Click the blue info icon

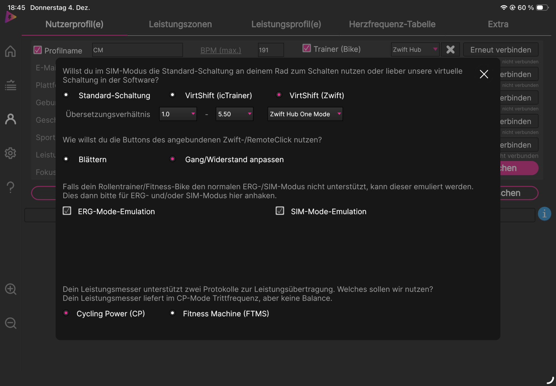coord(544,214)
